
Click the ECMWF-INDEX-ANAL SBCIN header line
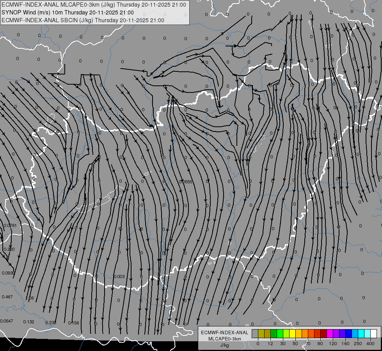pyautogui.click(x=83, y=20)
